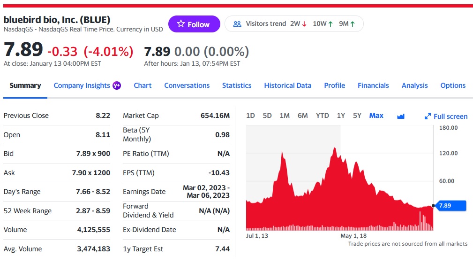Click the star Follow button

tap(194, 24)
